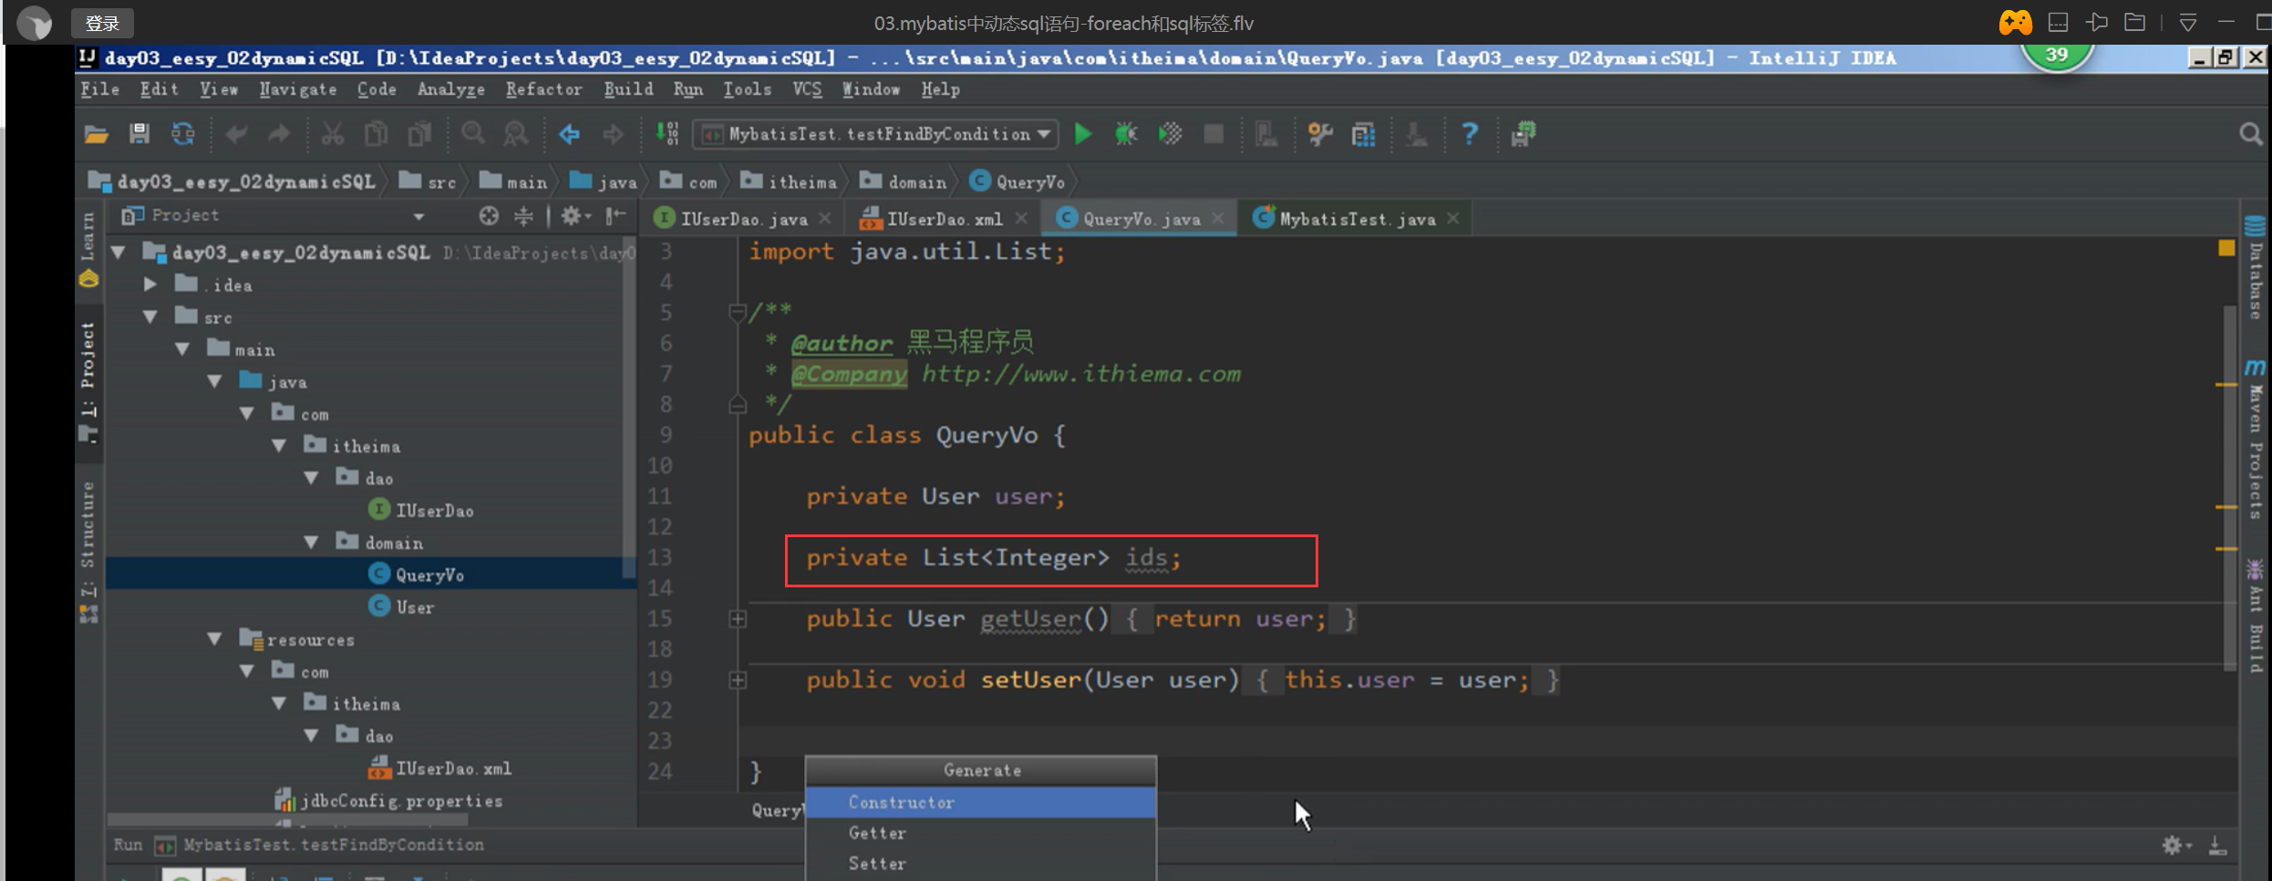Screen dimensions: 2272x881
Task: Open file or project with folder icon
Action: click(96, 135)
